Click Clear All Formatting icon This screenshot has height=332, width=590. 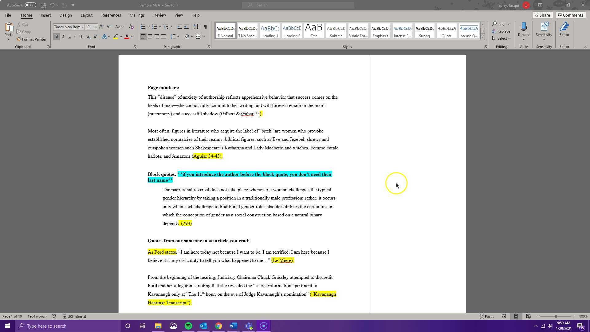pos(131,27)
